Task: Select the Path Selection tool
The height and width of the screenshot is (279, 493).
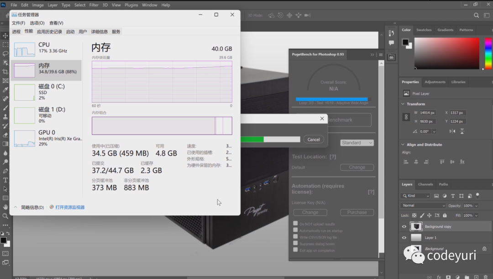Action: 5,189
